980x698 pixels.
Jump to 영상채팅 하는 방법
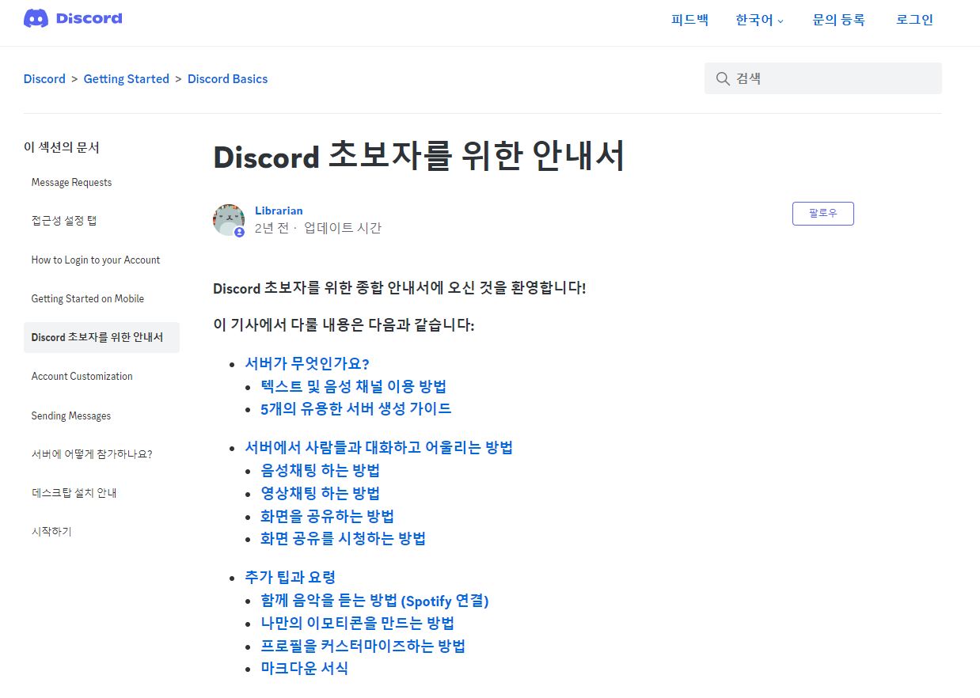[321, 494]
